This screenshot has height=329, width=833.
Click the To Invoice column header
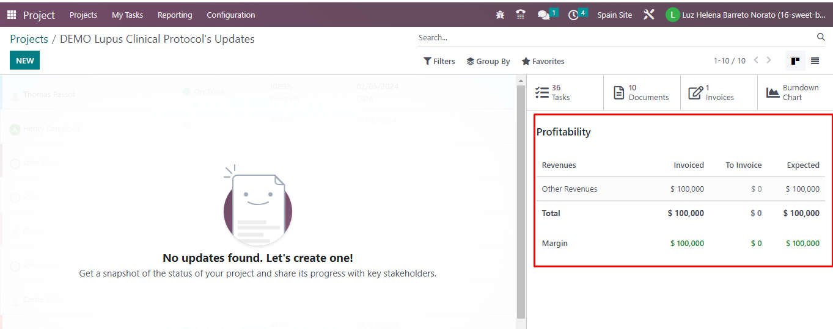coord(744,165)
